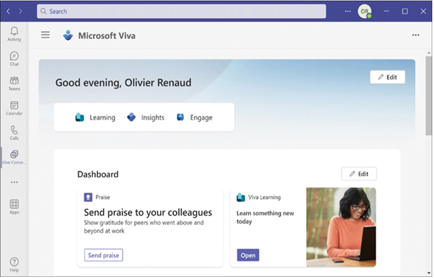This screenshot has height=278, width=434.
Task: Click 'Learn something new today' text
Action: pos(265,217)
